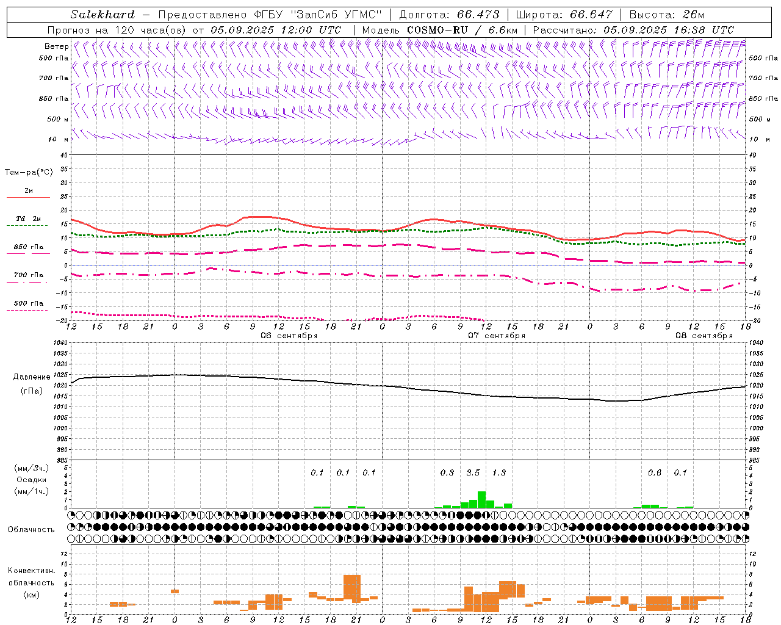Click the '(км)' convective cloud unit label
The image size is (781, 625).
[x=32, y=594]
